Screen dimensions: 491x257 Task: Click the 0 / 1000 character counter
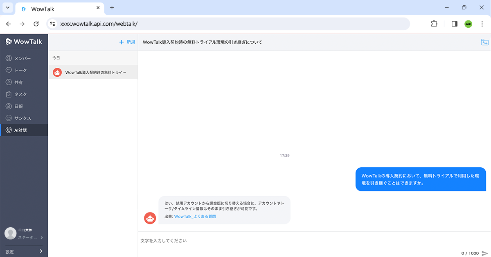470,253
